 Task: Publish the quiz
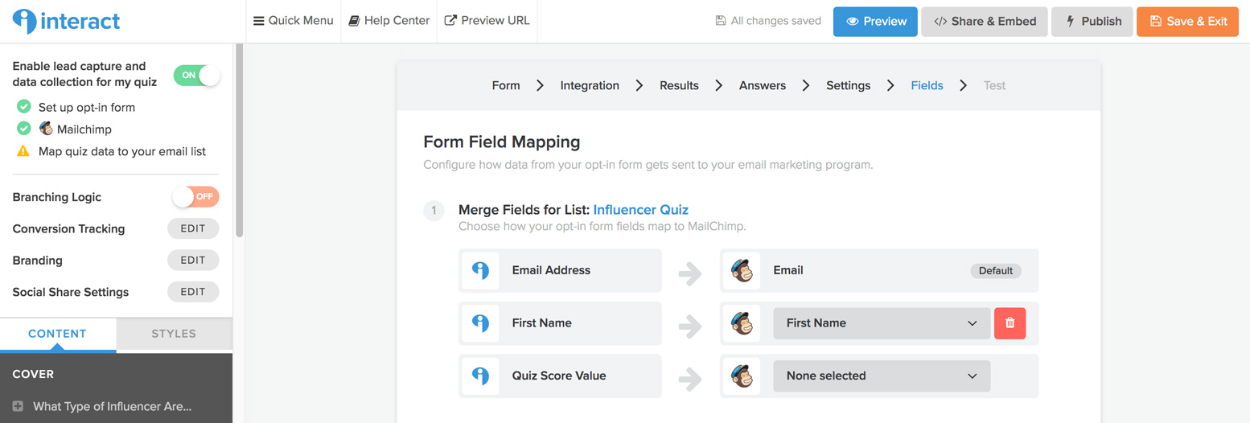(x=1092, y=22)
